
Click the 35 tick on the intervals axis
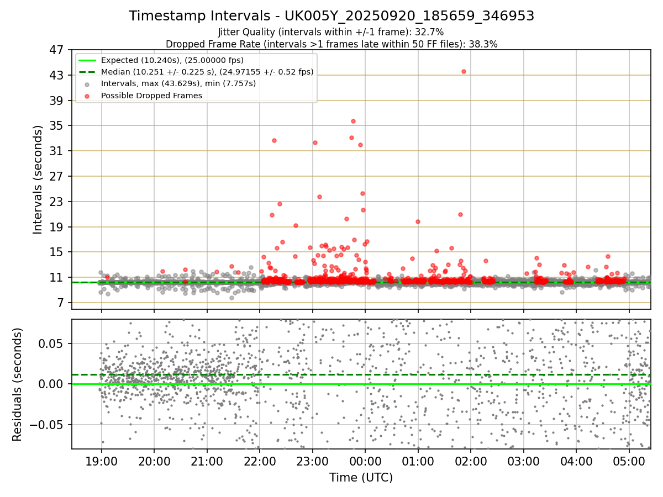point(57,125)
